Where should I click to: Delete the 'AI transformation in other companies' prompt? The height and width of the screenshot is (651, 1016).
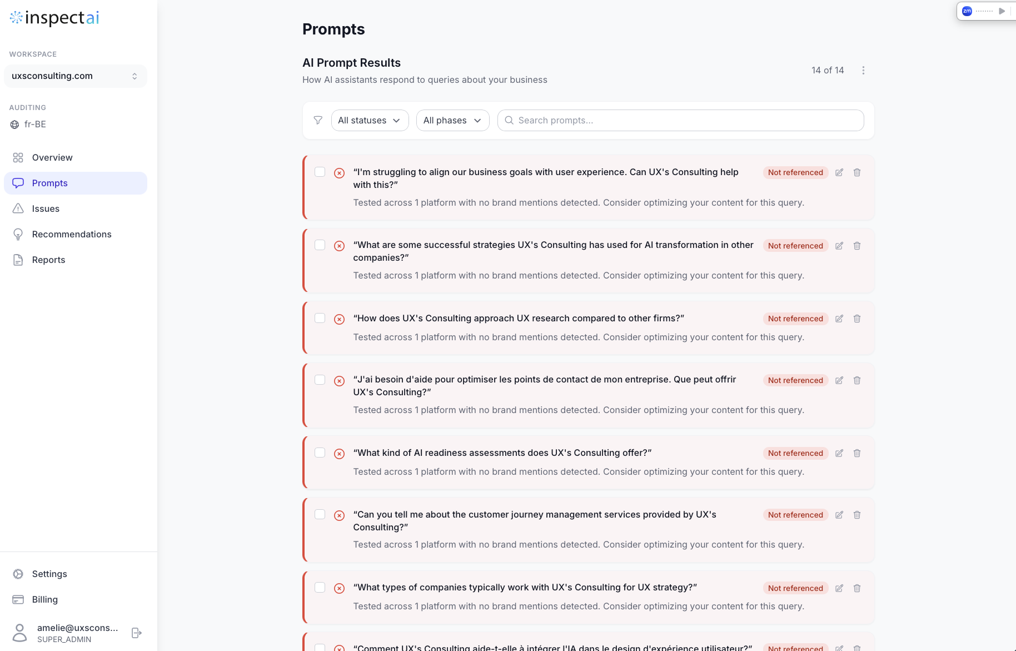[x=857, y=246]
